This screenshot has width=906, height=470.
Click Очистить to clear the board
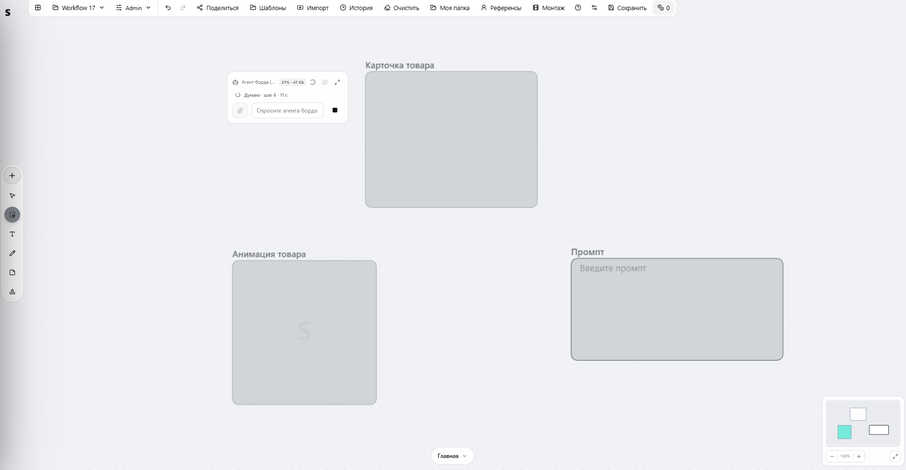[401, 8]
